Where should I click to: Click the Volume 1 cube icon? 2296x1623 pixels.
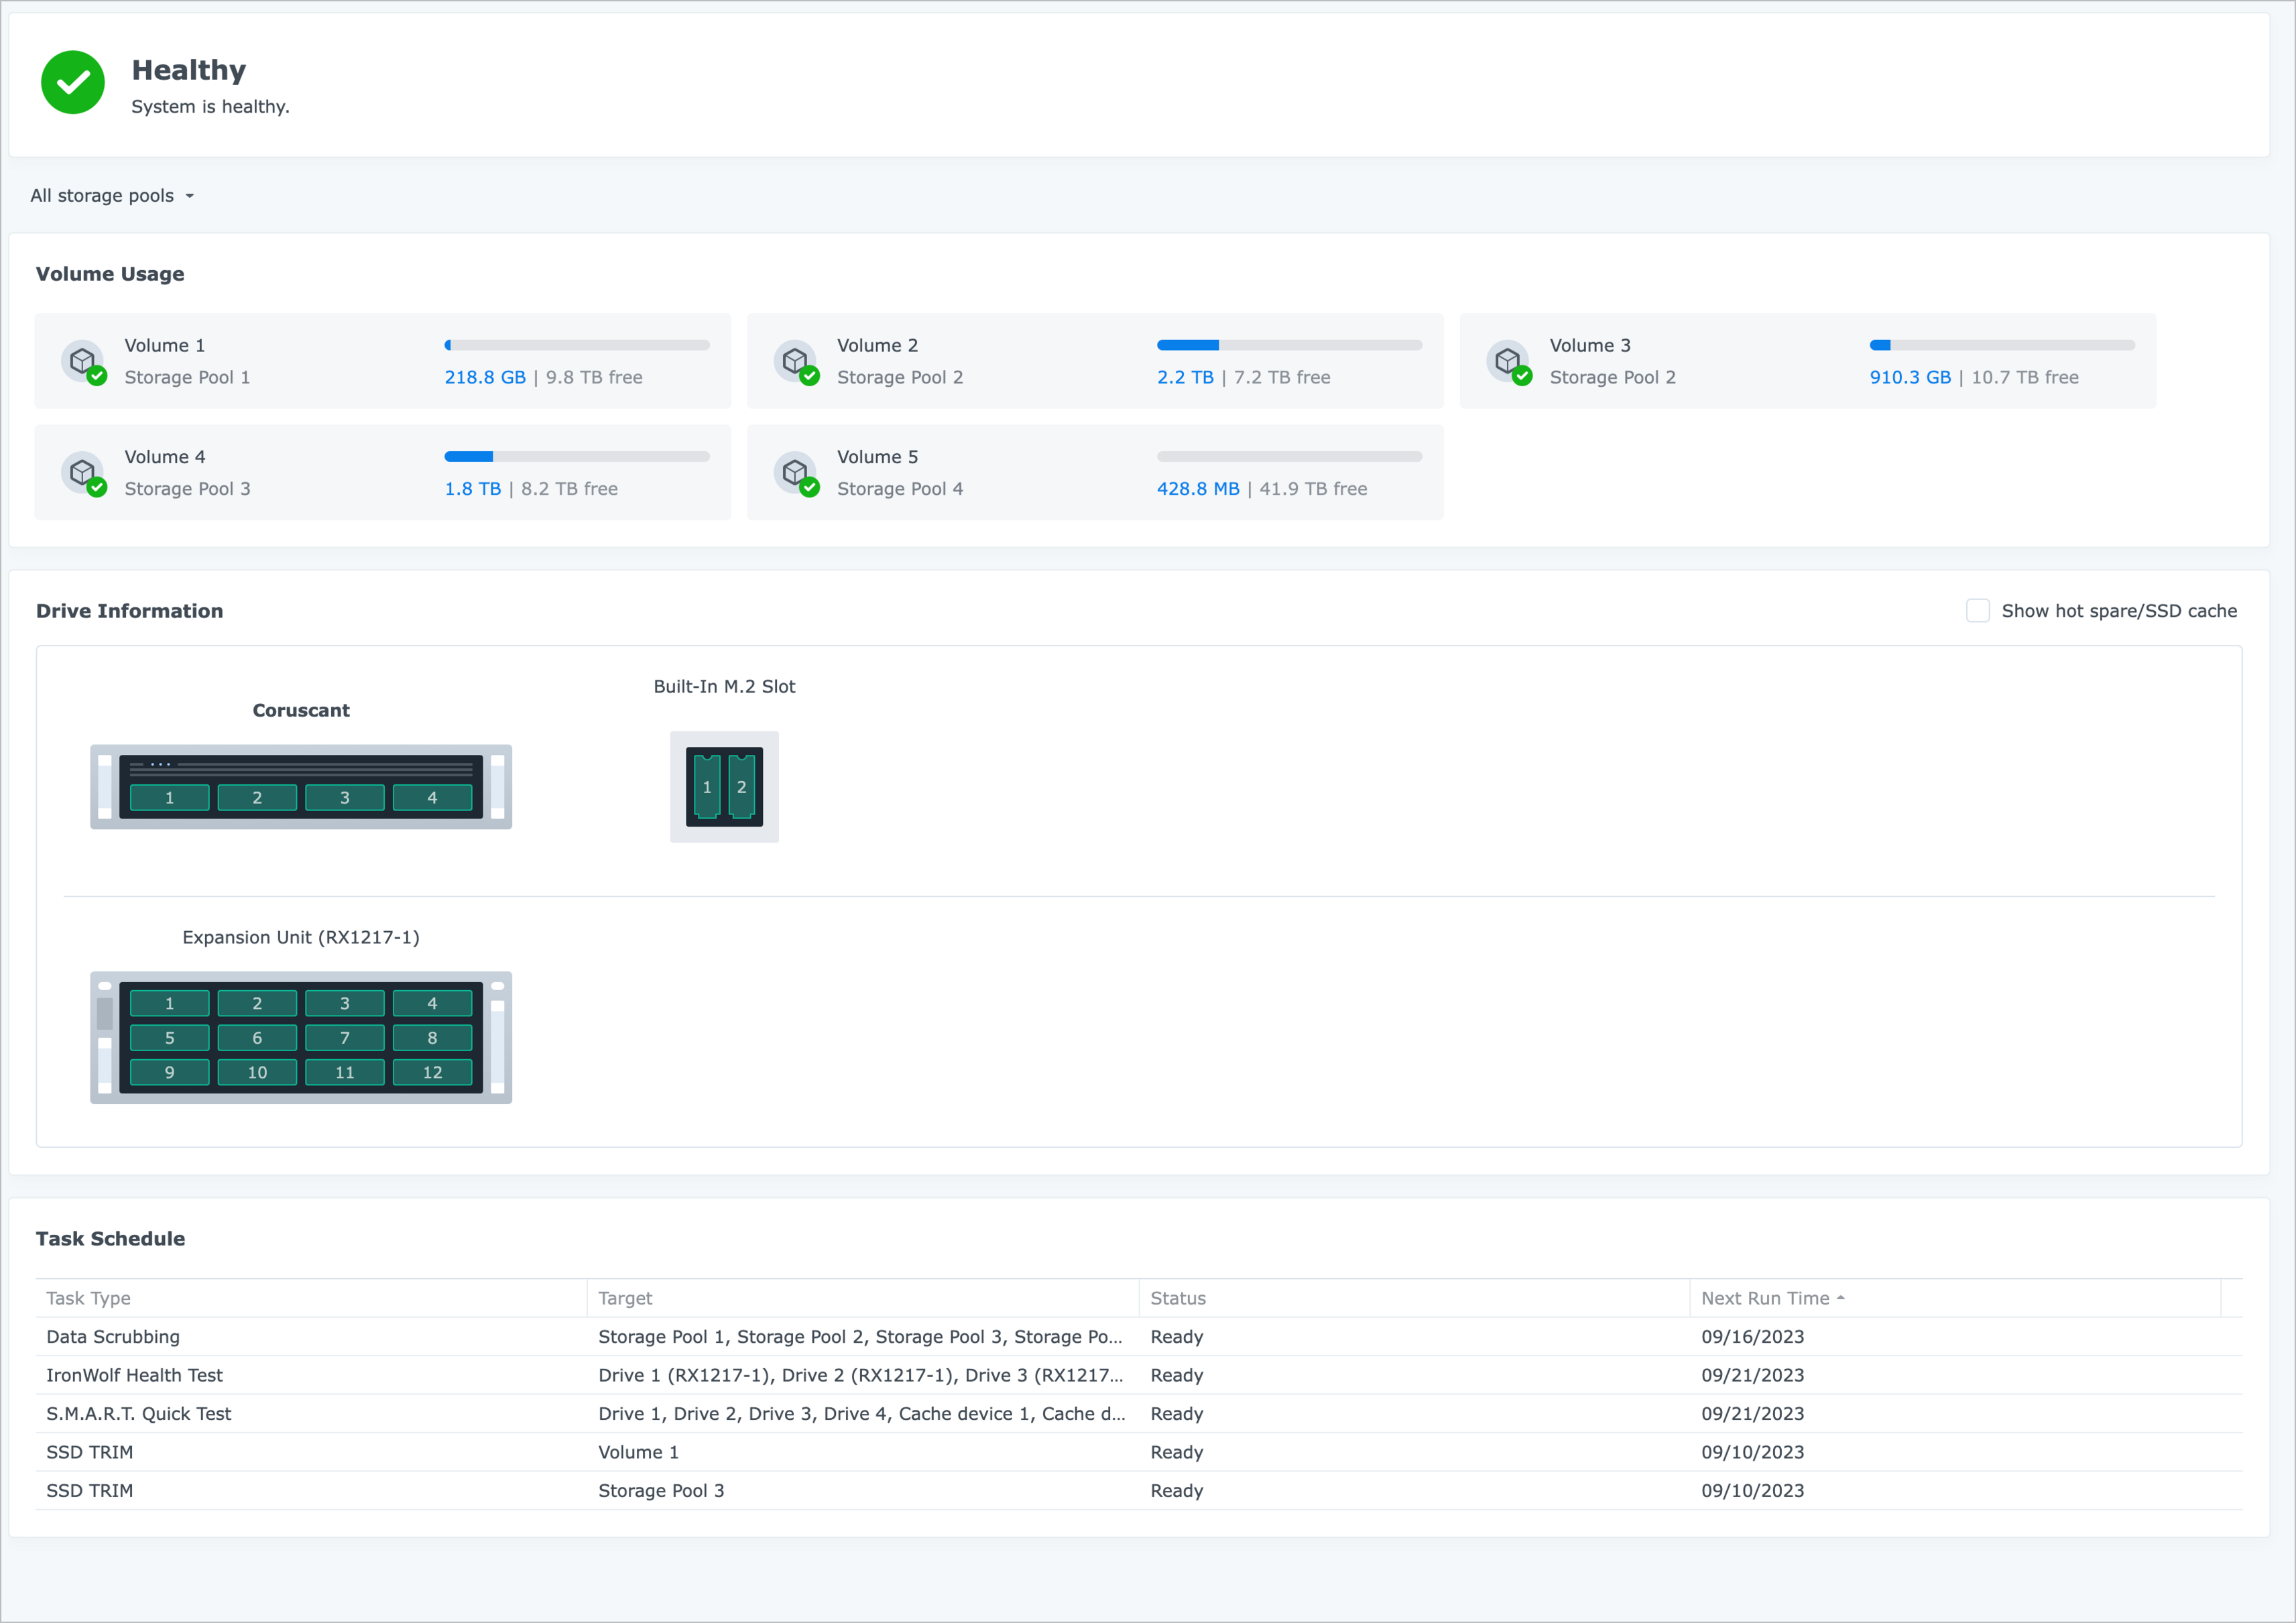[84, 361]
